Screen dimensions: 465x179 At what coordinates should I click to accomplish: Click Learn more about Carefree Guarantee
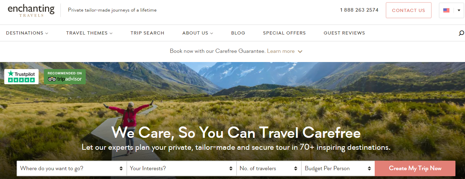(281, 51)
